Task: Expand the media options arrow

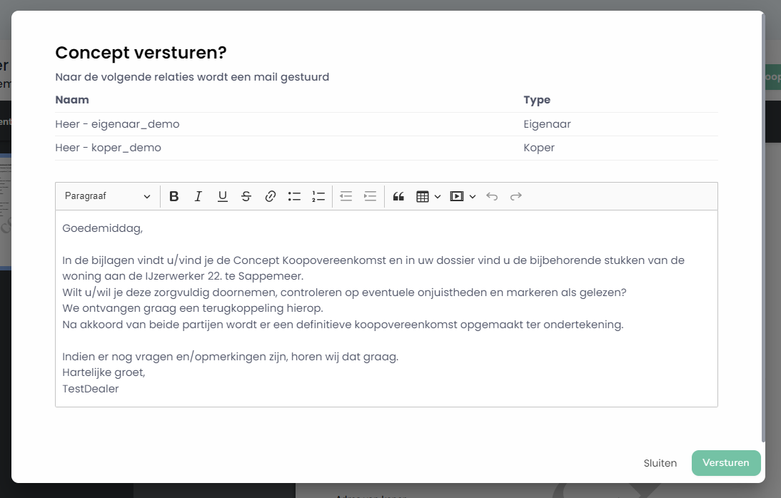Action: pos(472,196)
